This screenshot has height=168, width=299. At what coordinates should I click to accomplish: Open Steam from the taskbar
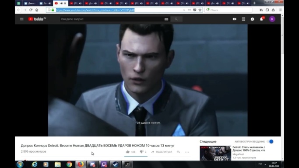click(x=116, y=164)
